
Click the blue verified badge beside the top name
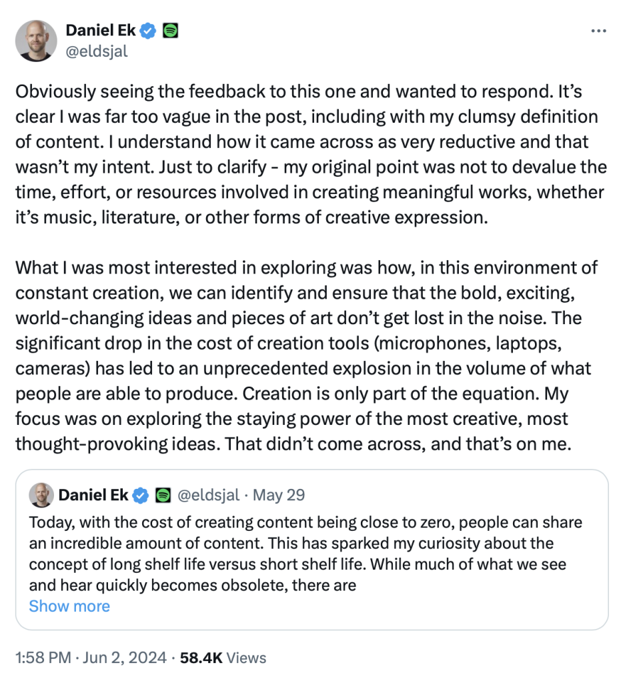[x=149, y=31]
